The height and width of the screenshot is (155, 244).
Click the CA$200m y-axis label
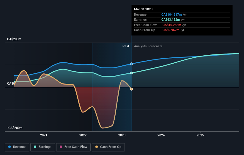click(x=14, y=39)
